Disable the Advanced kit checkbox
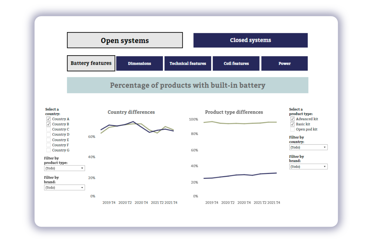The height and width of the screenshot is (251, 373). point(292,119)
